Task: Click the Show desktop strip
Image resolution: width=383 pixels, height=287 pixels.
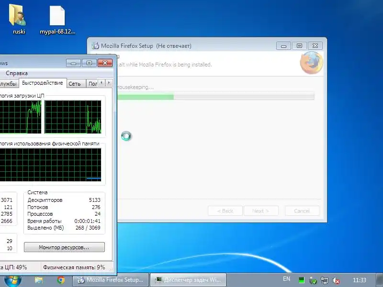Action: point(379,280)
